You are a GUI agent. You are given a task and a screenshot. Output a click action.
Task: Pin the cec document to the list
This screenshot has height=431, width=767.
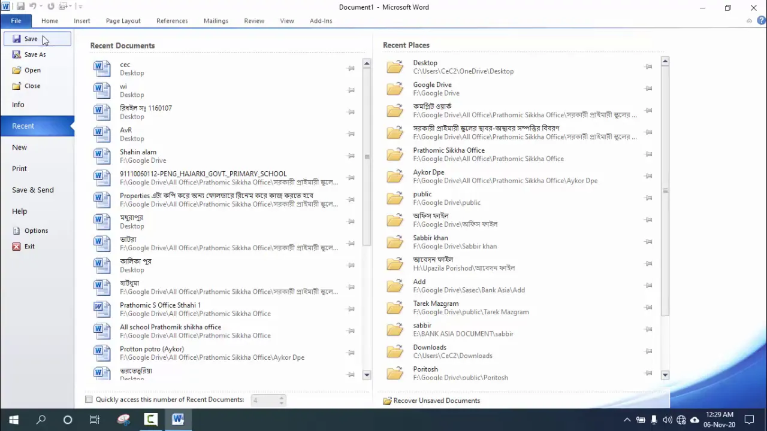pyautogui.click(x=351, y=68)
